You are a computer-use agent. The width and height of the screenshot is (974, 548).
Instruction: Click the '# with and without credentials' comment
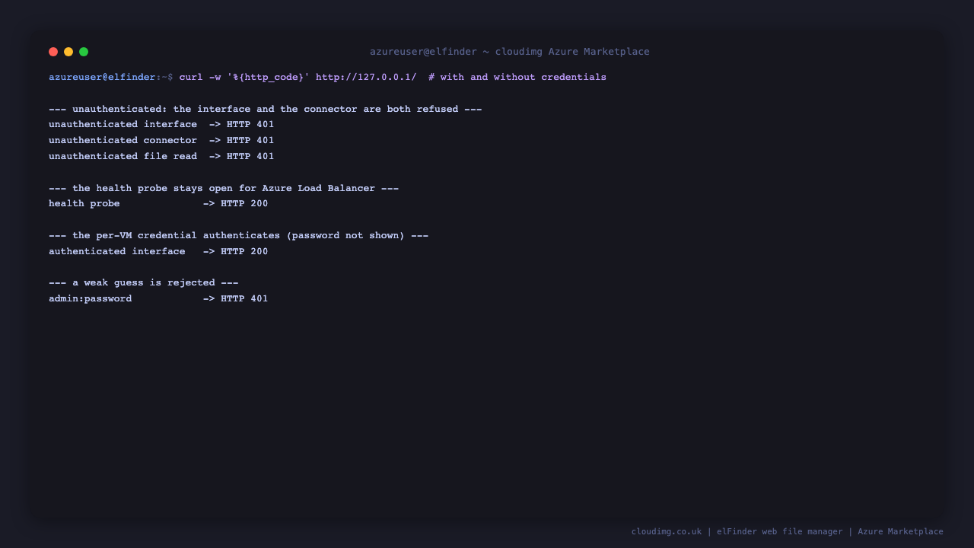coord(517,78)
